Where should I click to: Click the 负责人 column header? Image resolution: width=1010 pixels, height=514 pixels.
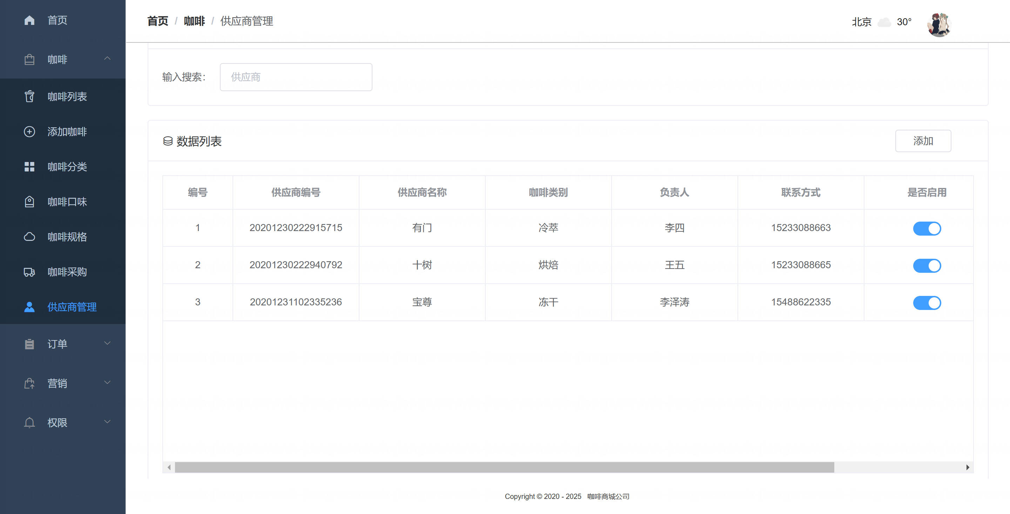[x=674, y=192]
